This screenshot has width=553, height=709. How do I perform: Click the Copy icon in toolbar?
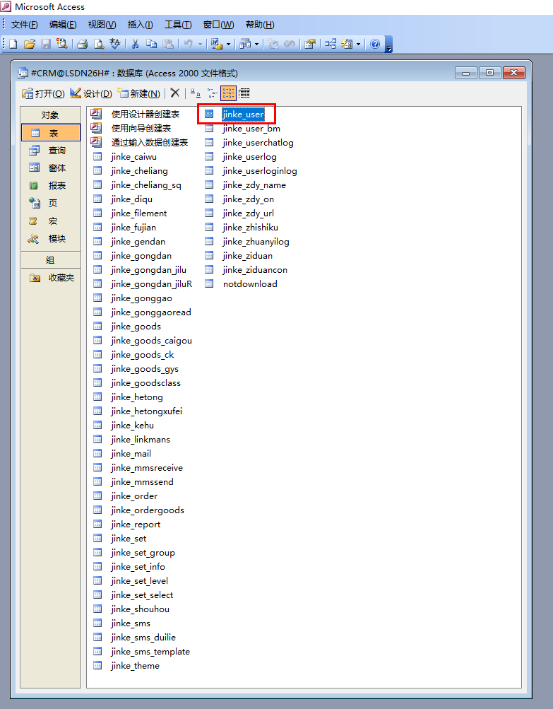click(x=151, y=44)
